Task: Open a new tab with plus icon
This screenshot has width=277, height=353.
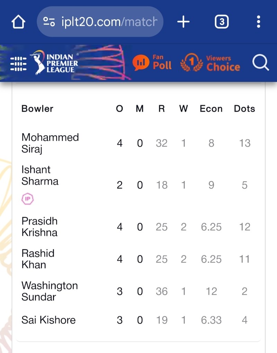Action: click(183, 21)
